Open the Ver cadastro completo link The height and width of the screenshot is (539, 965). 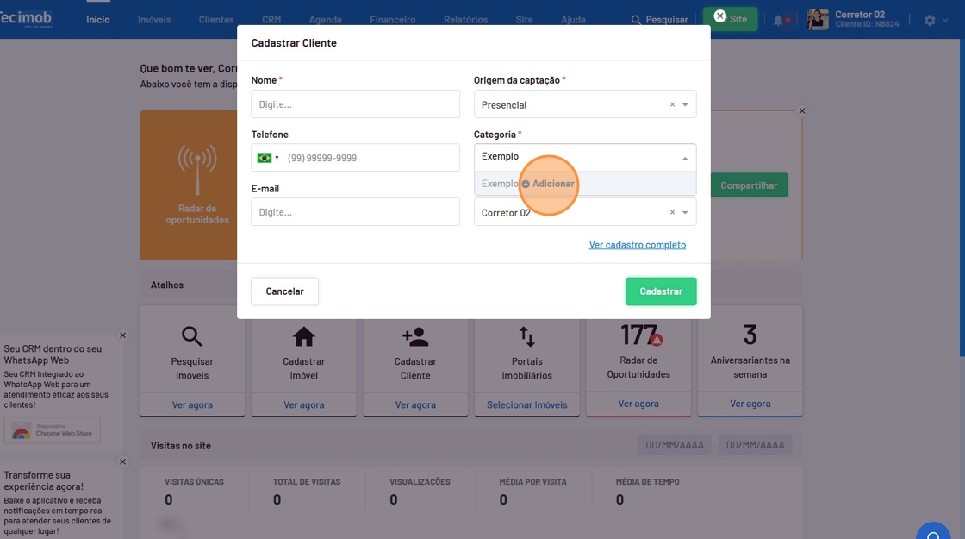(x=638, y=245)
